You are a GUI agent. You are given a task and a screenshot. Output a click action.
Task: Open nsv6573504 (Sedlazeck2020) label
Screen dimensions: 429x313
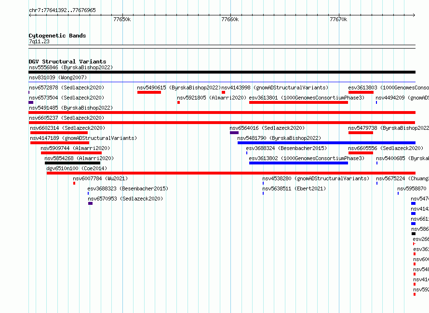tap(67, 98)
